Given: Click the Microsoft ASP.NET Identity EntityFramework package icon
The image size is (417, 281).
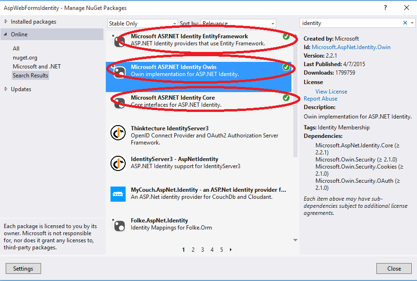Looking at the screenshot, I should pyautogui.click(x=118, y=41).
